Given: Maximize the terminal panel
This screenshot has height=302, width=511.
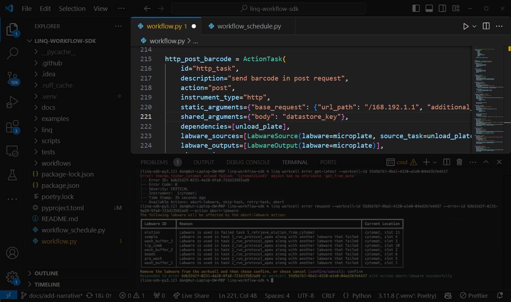Looking at the screenshot, I should click(x=486, y=162).
